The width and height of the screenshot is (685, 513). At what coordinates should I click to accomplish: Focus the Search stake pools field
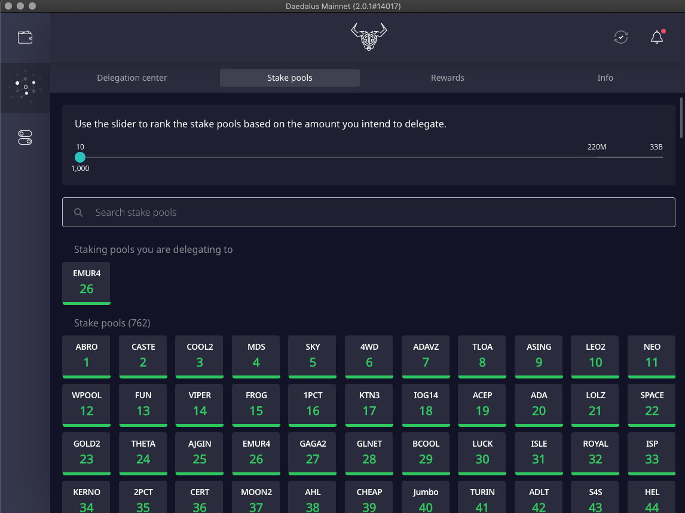(369, 212)
